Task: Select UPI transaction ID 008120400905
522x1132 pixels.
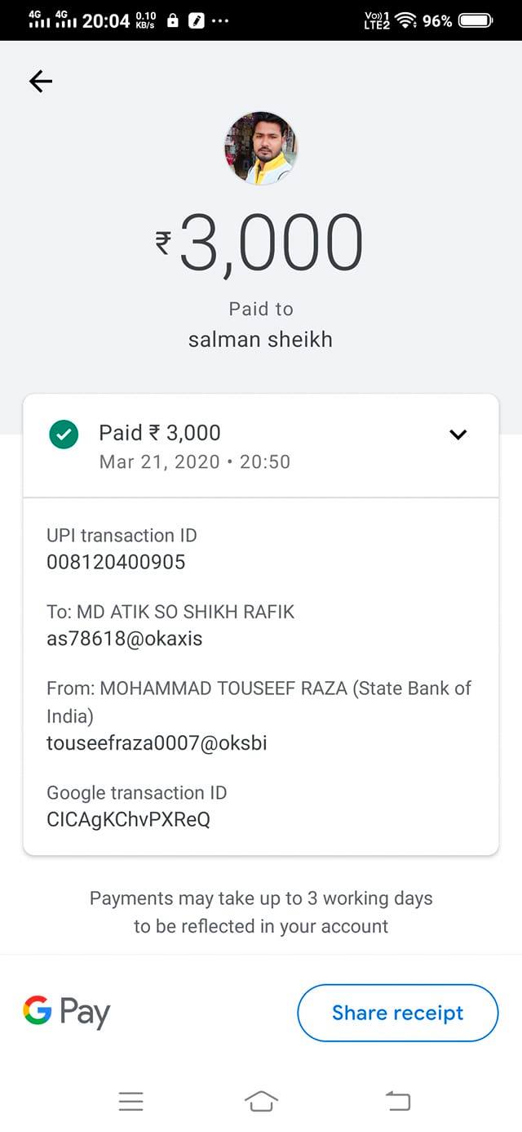Action: pos(116,562)
